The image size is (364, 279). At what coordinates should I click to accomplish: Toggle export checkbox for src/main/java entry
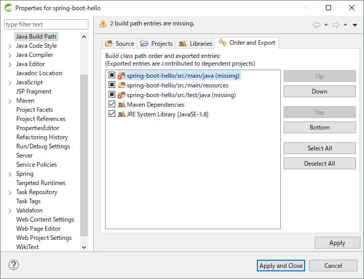coord(112,75)
